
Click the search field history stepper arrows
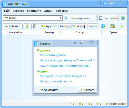coord(60,18)
